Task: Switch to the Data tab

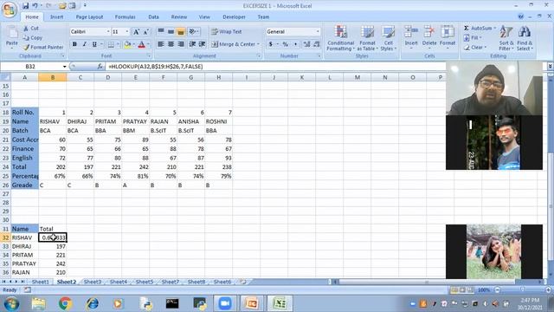Action: coord(153,17)
